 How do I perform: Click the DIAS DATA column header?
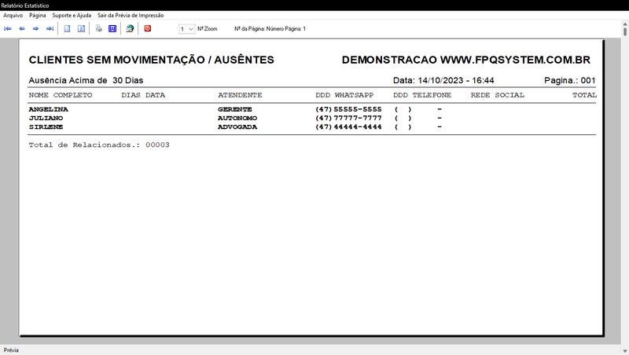click(143, 95)
